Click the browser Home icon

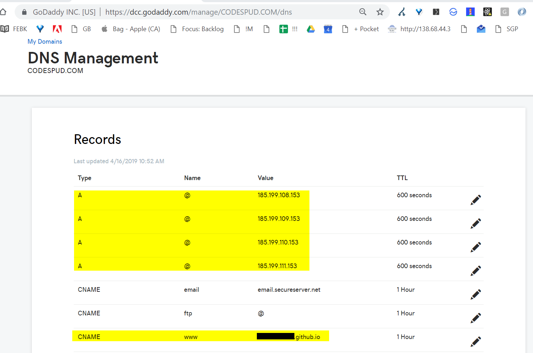tap(3, 12)
